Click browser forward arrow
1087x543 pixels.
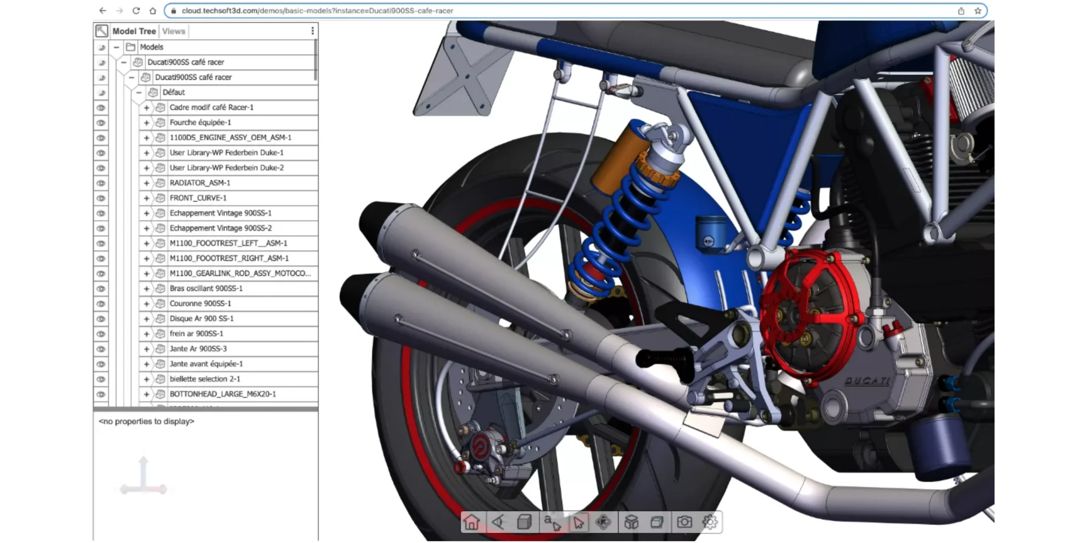(x=119, y=11)
